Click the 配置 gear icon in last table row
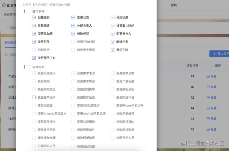This screenshot has width=229, height=151. [x=208, y=129]
